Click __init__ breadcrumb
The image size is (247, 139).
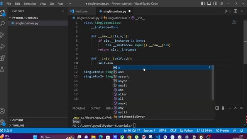click(140, 18)
